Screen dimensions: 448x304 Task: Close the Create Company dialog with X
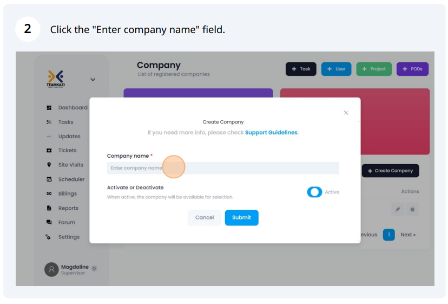coord(346,113)
